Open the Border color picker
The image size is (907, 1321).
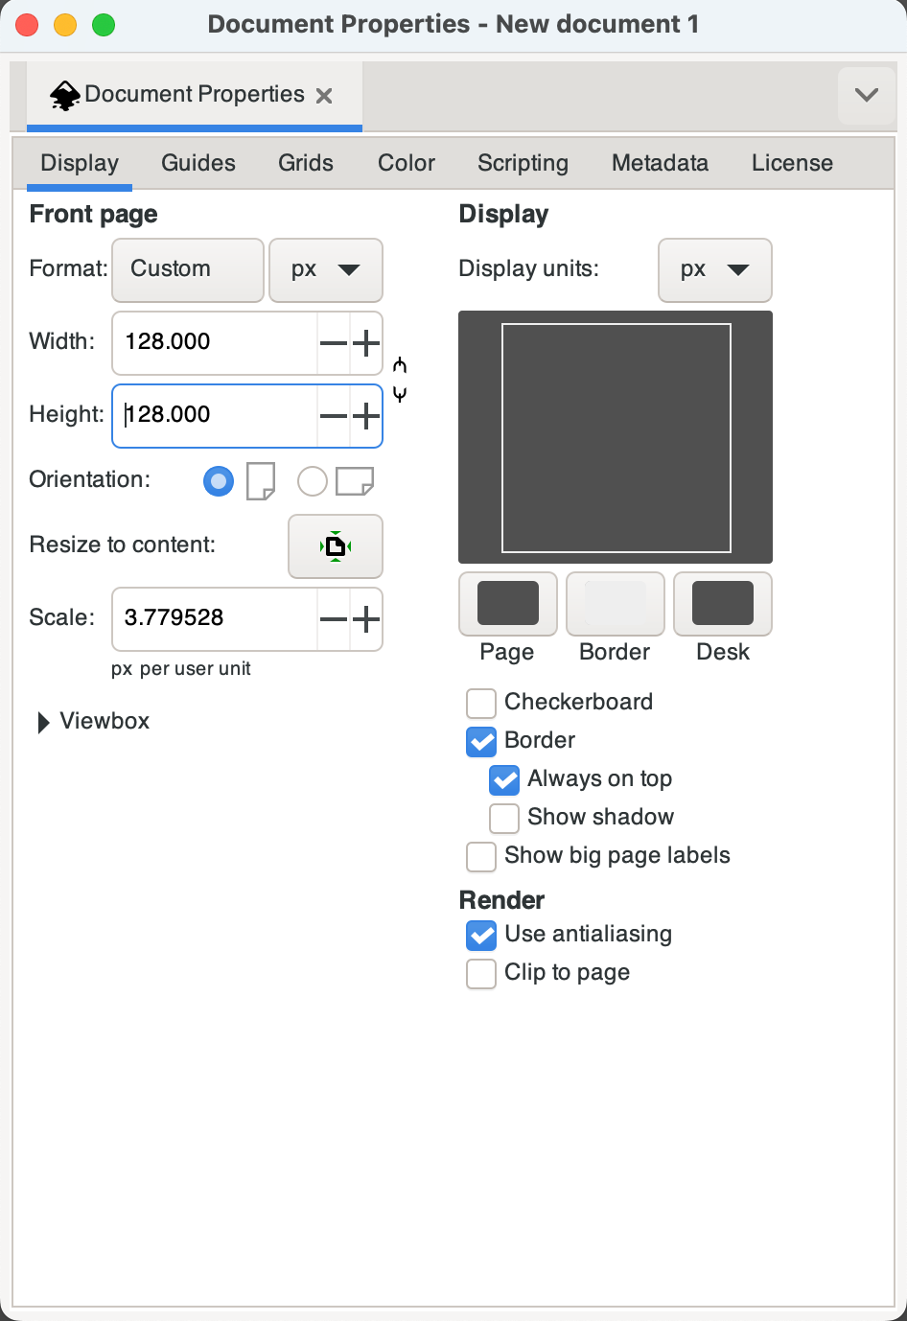(x=615, y=604)
